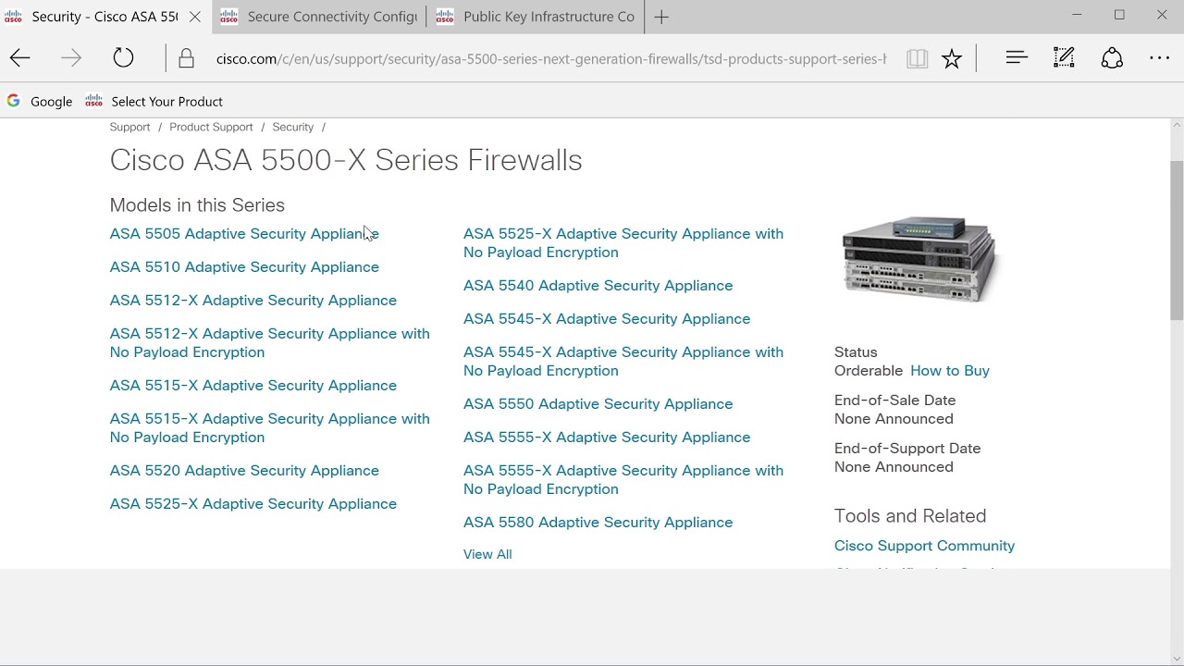
Task: Open ASA 5510 Adaptive Security Appliance link
Action: [x=244, y=266]
